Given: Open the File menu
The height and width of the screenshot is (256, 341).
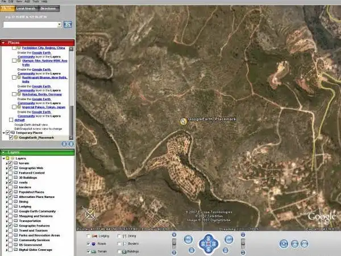Looking at the screenshot, I should click(x=4, y=1).
